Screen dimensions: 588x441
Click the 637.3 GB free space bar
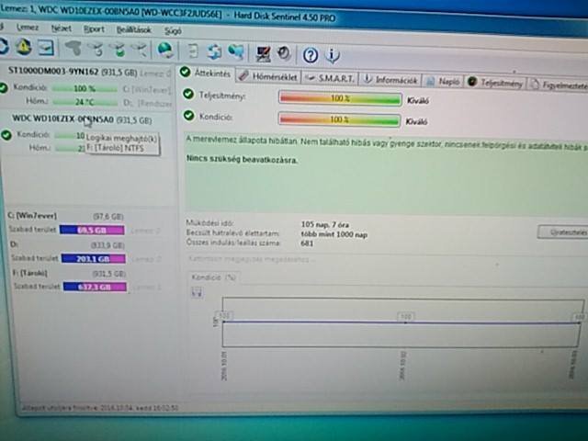tap(96, 287)
